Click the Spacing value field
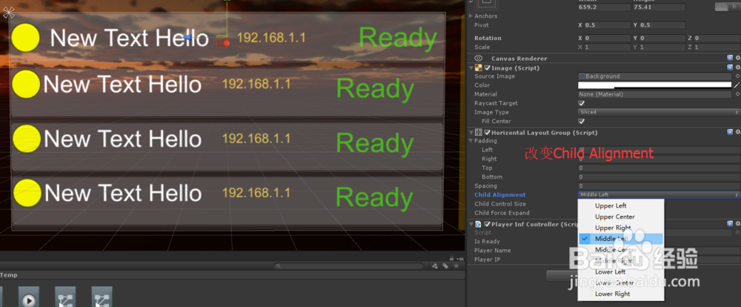 (659, 186)
